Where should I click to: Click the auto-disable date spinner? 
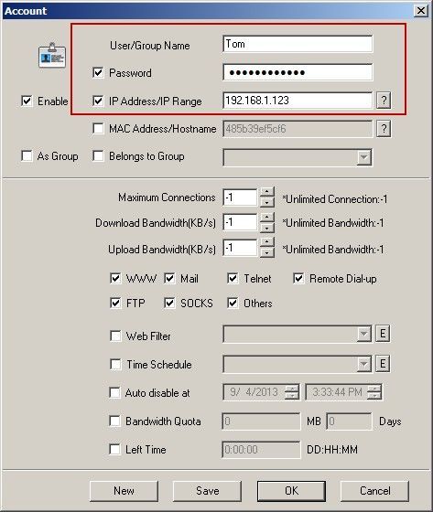tap(292, 392)
